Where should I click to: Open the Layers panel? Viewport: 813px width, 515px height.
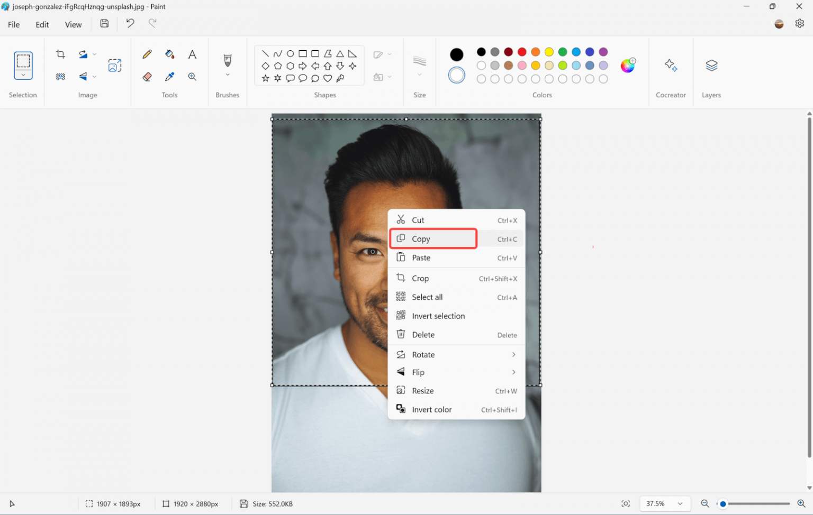click(x=711, y=65)
